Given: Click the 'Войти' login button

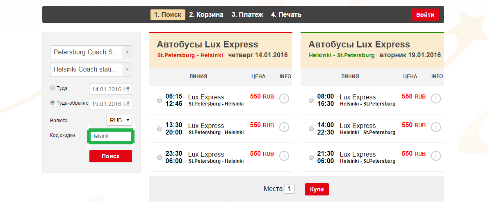Looking at the screenshot, I should point(425,15).
